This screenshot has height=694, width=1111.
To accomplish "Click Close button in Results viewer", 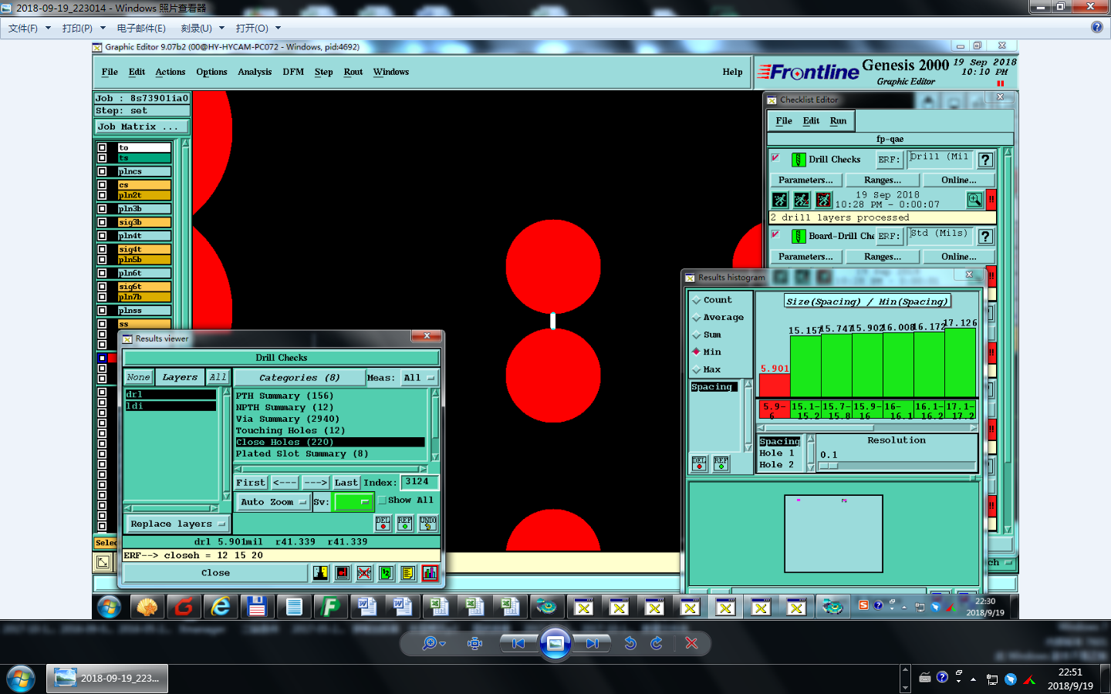I will point(215,573).
